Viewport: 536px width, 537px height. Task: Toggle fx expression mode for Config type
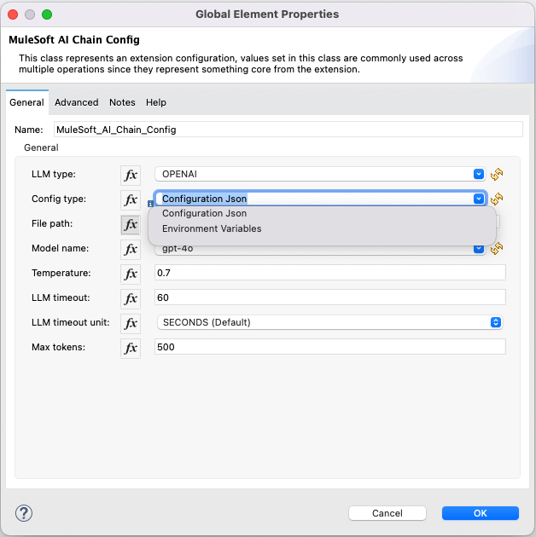(131, 199)
